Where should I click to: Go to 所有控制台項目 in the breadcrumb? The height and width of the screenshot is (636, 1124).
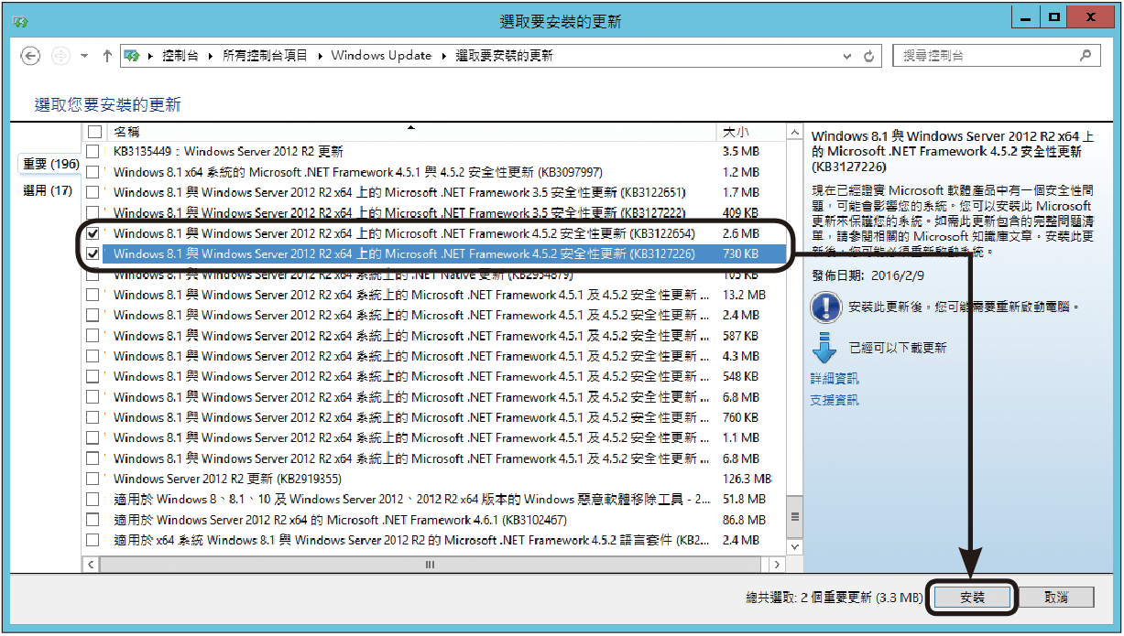coord(266,56)
